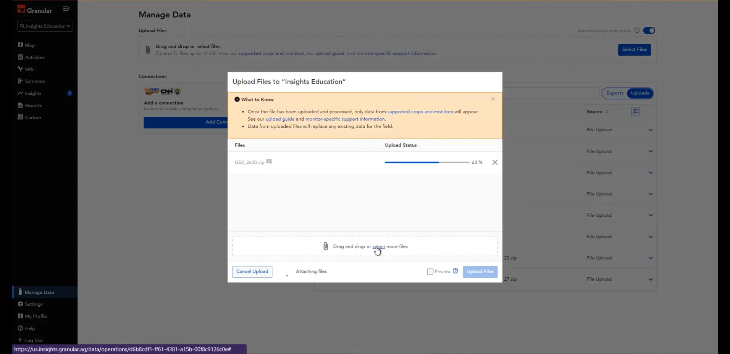Open the Settings gear icon
The height and width of the screenshot is (354, 730).
click(21, 304)
